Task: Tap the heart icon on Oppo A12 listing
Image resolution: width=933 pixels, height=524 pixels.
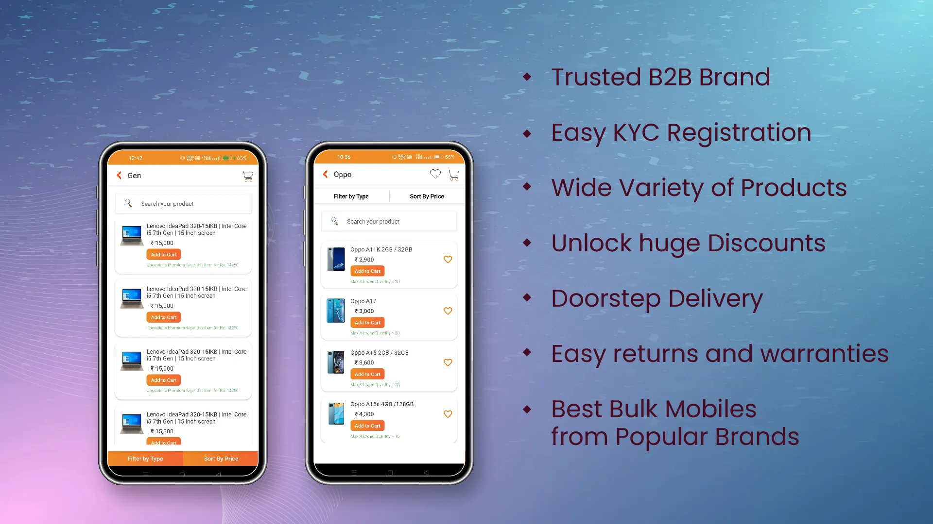Action: click(448, 311)
